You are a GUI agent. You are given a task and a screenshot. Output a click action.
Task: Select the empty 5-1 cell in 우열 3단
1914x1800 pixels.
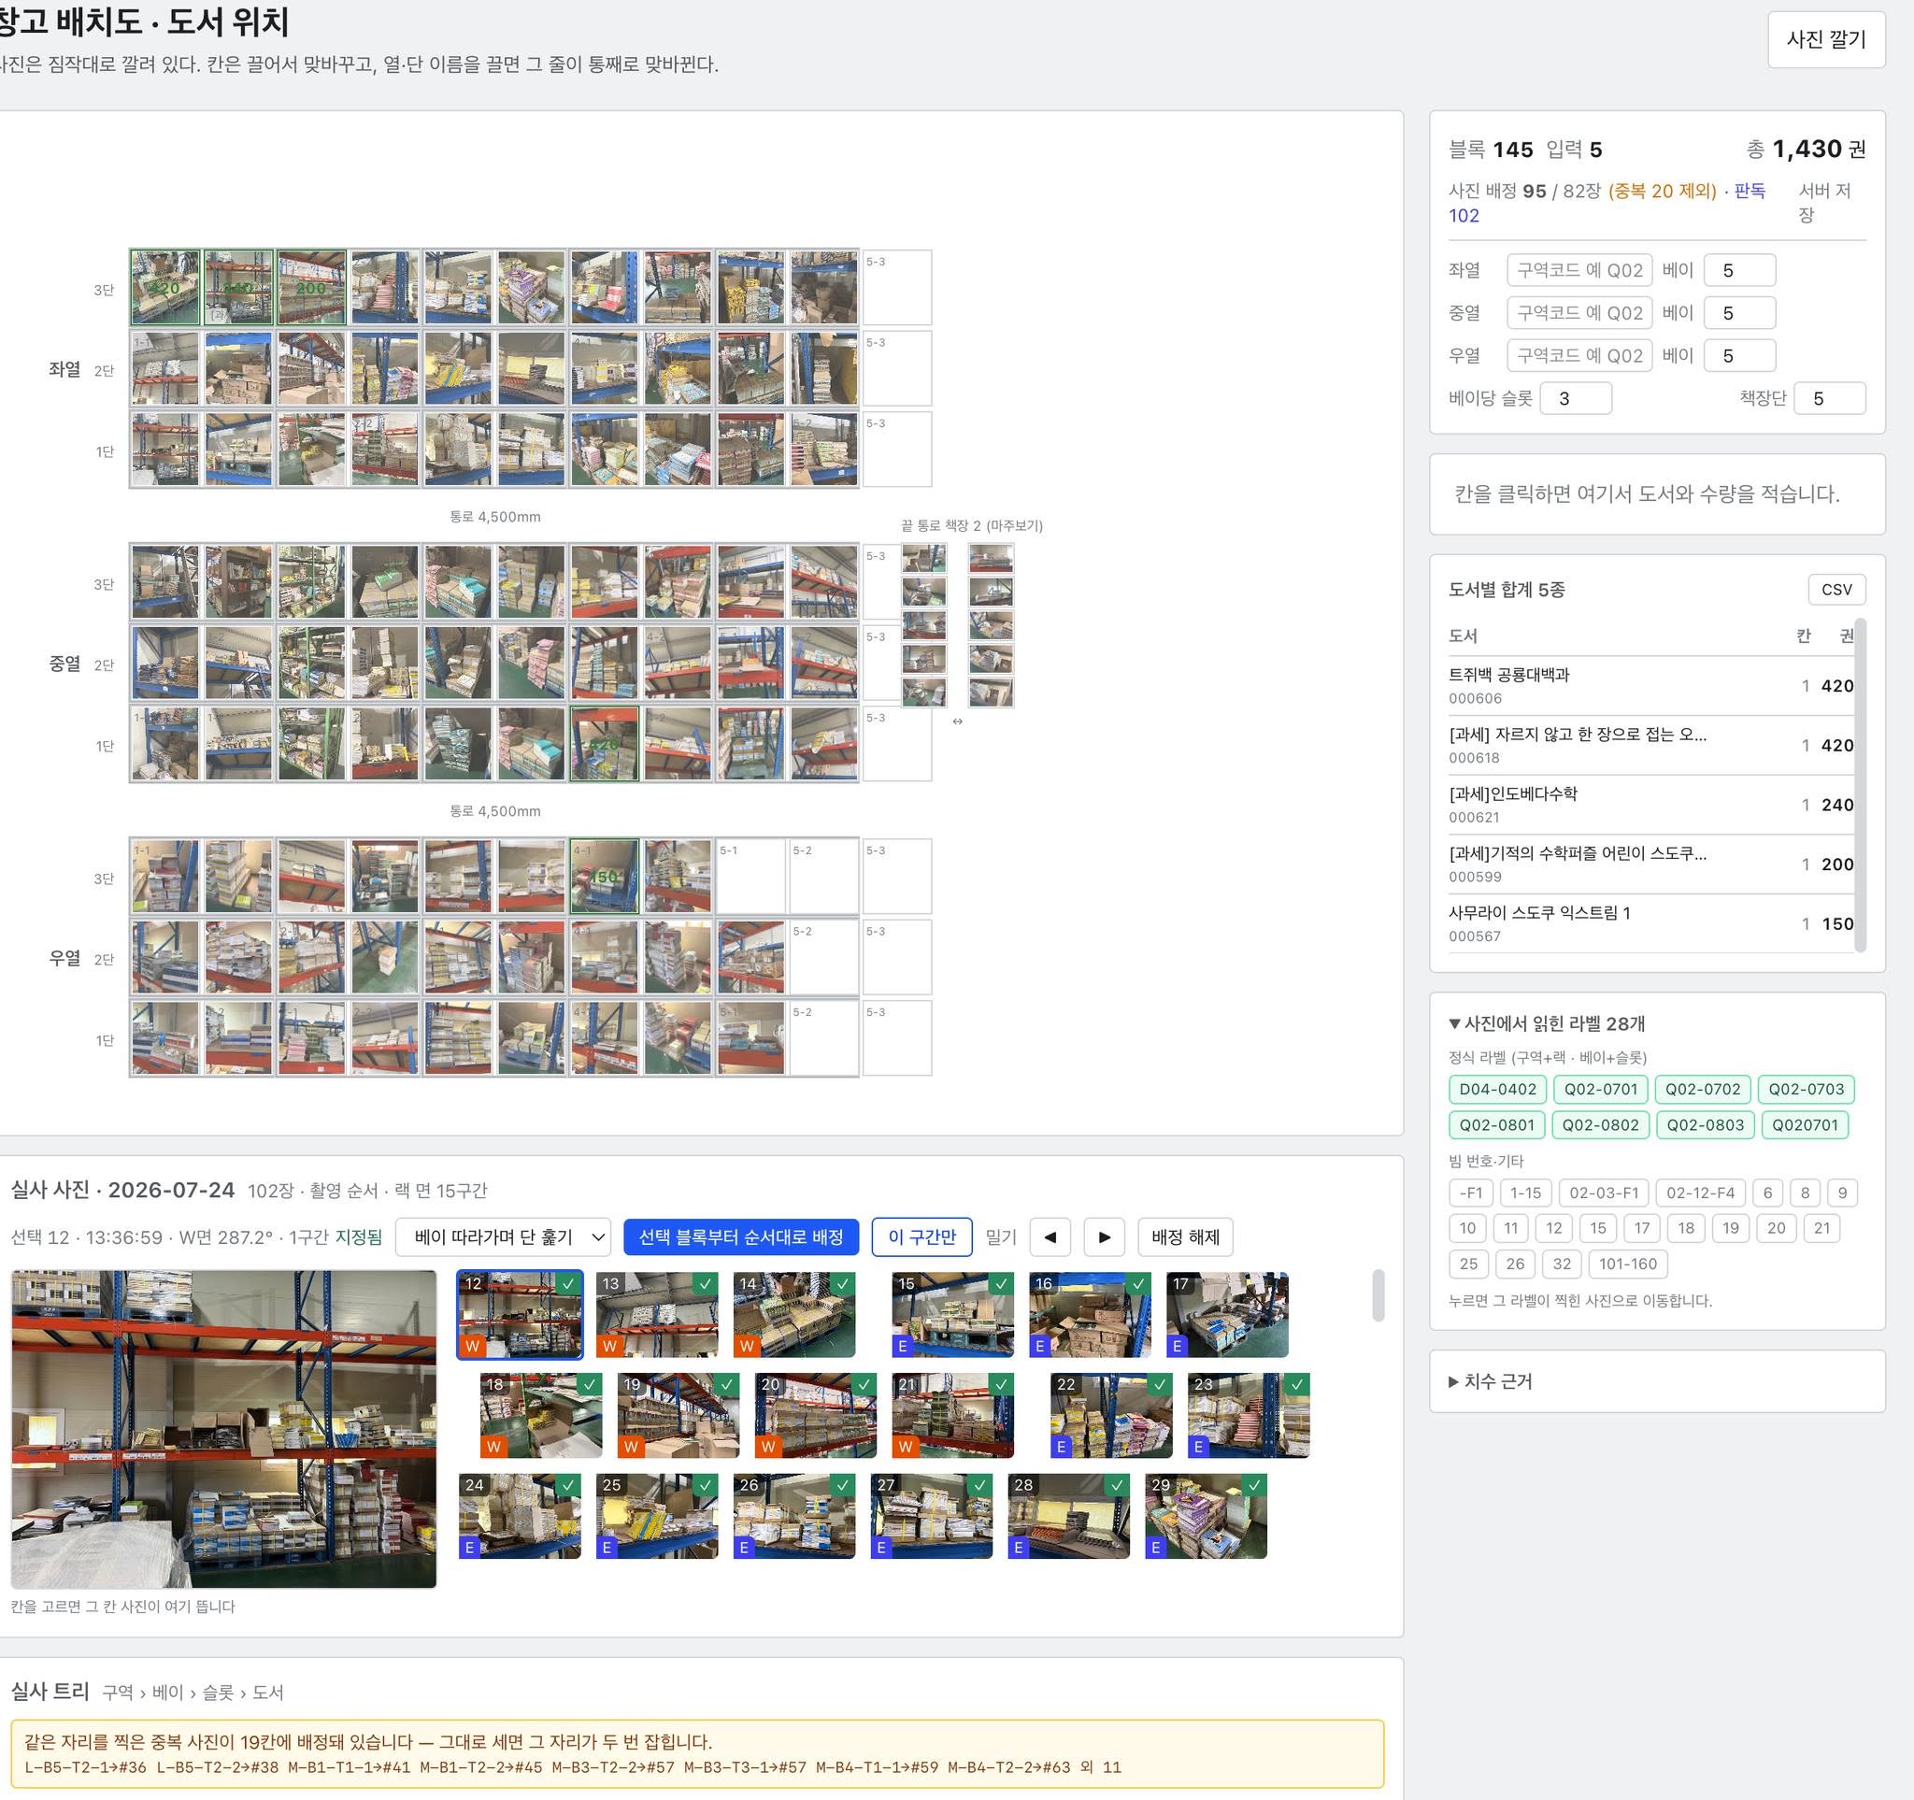tap(751, 876)
